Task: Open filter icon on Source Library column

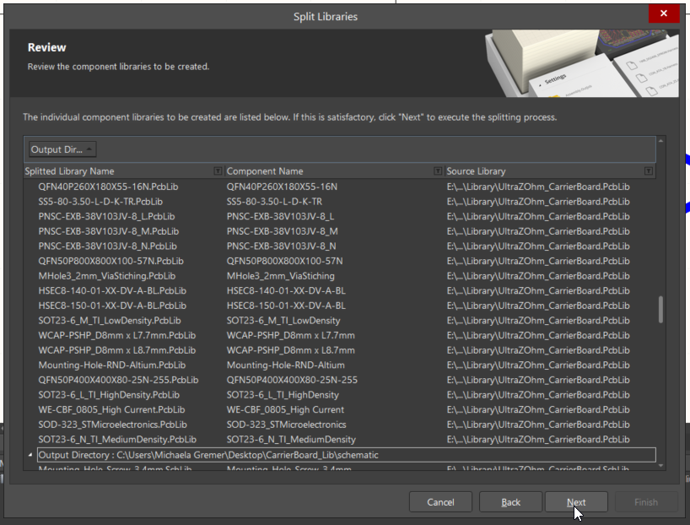Action: coord(648,171)
